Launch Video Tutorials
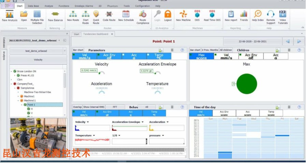Image resolution: width=306 pixels, height=163 pixels. pyautogui.click(x=283, y=14)
